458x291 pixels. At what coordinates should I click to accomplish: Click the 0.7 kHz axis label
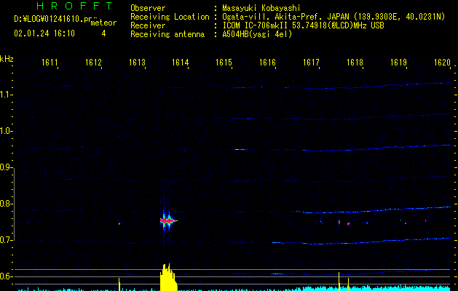[7, 240]
